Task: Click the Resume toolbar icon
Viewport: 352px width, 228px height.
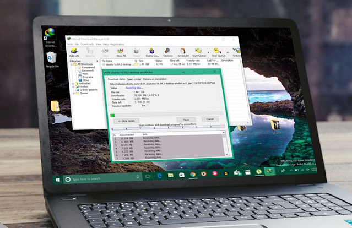Action: 90,52
